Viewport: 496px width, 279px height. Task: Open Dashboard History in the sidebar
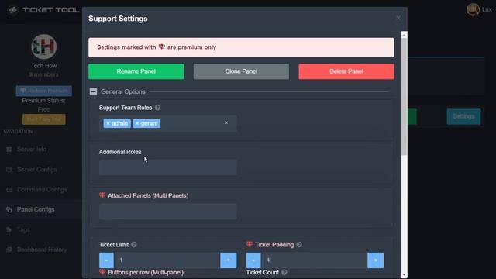[42, 250]
